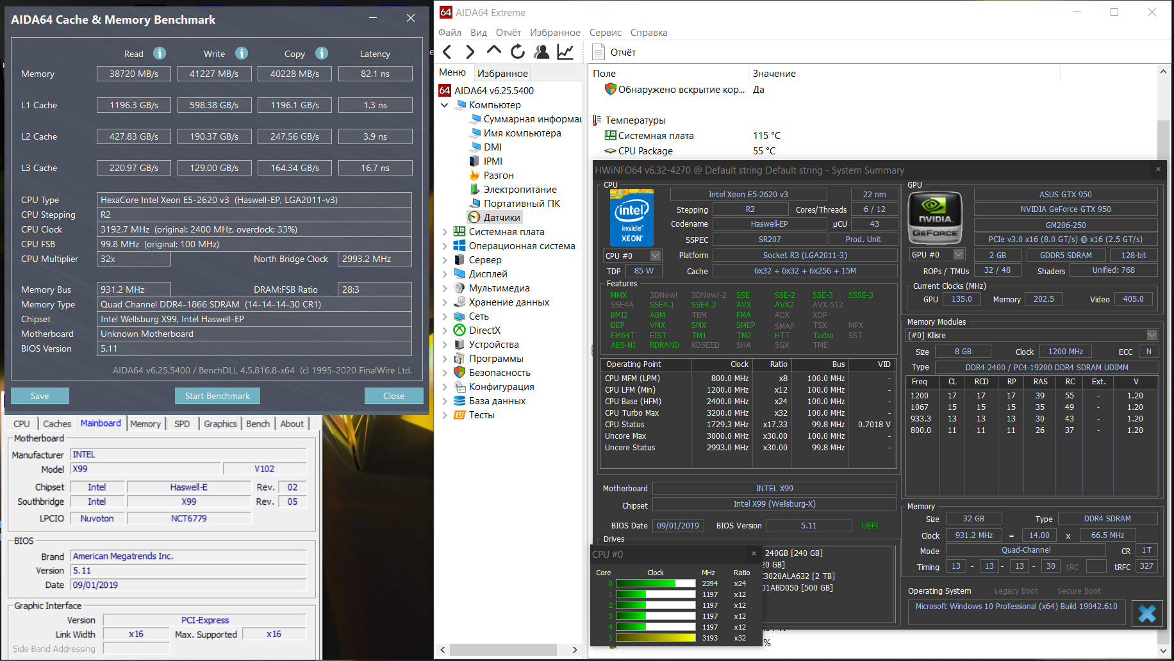Switch to the Меню tab in AIDA64
This screenshot has height=661, width=1174.
coord(452,73)
